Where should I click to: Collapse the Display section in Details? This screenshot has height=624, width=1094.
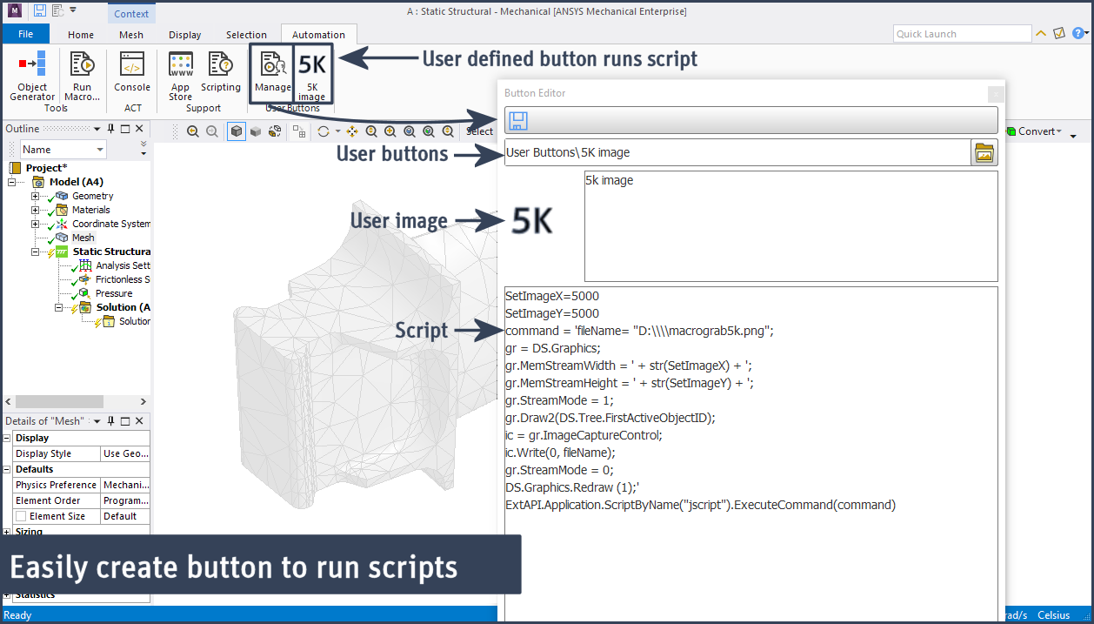7,438
